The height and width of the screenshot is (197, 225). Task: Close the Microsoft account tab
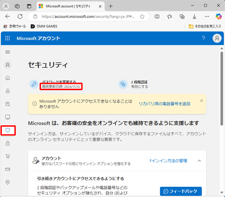100,6
